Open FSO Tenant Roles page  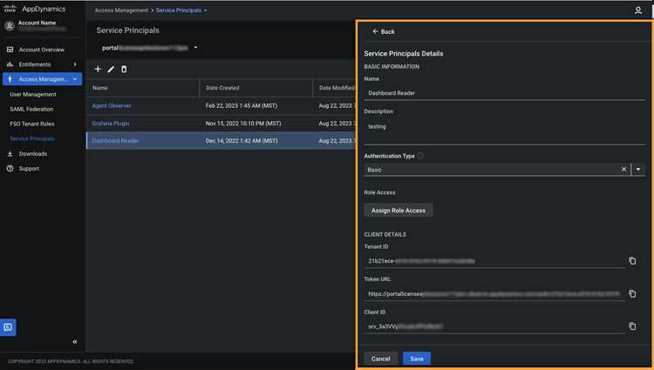32,124
